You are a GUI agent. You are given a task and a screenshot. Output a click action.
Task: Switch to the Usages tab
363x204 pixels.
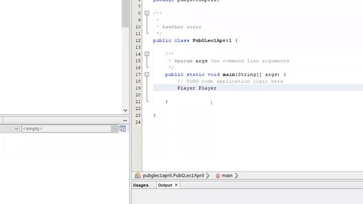(141, 185)
